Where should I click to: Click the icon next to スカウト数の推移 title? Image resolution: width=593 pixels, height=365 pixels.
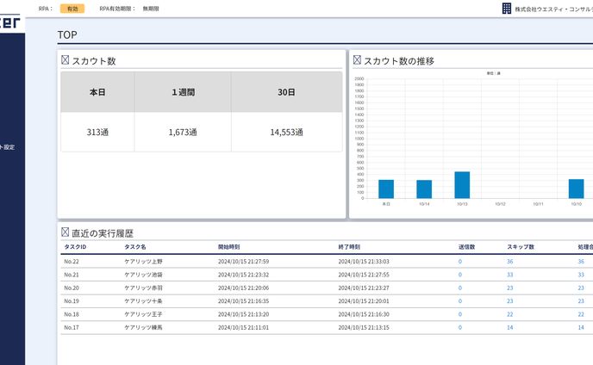357,60
